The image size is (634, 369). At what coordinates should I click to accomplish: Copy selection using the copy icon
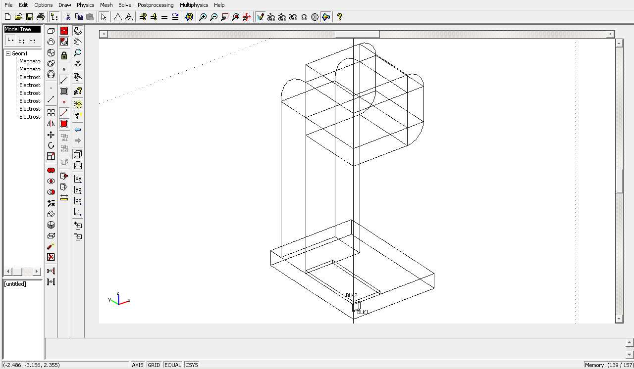(x=79, y=17)
